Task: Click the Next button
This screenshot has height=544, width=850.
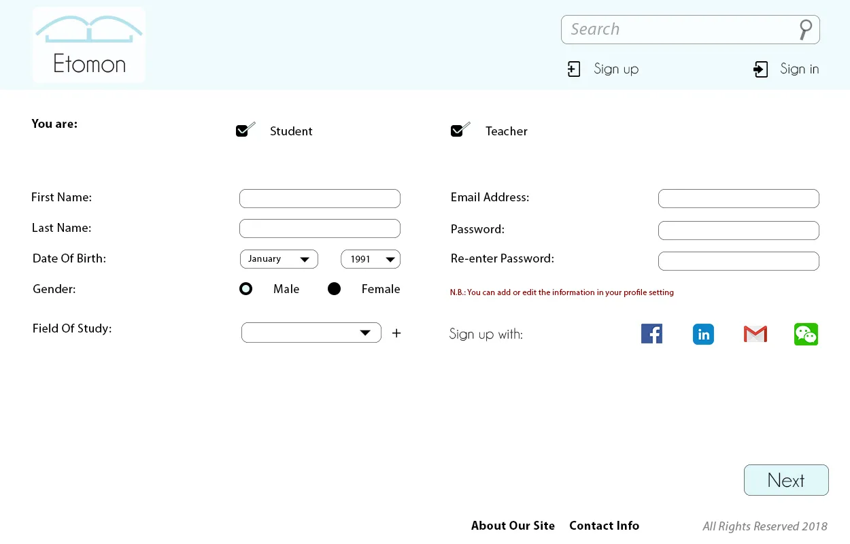Action: point(786,480)
